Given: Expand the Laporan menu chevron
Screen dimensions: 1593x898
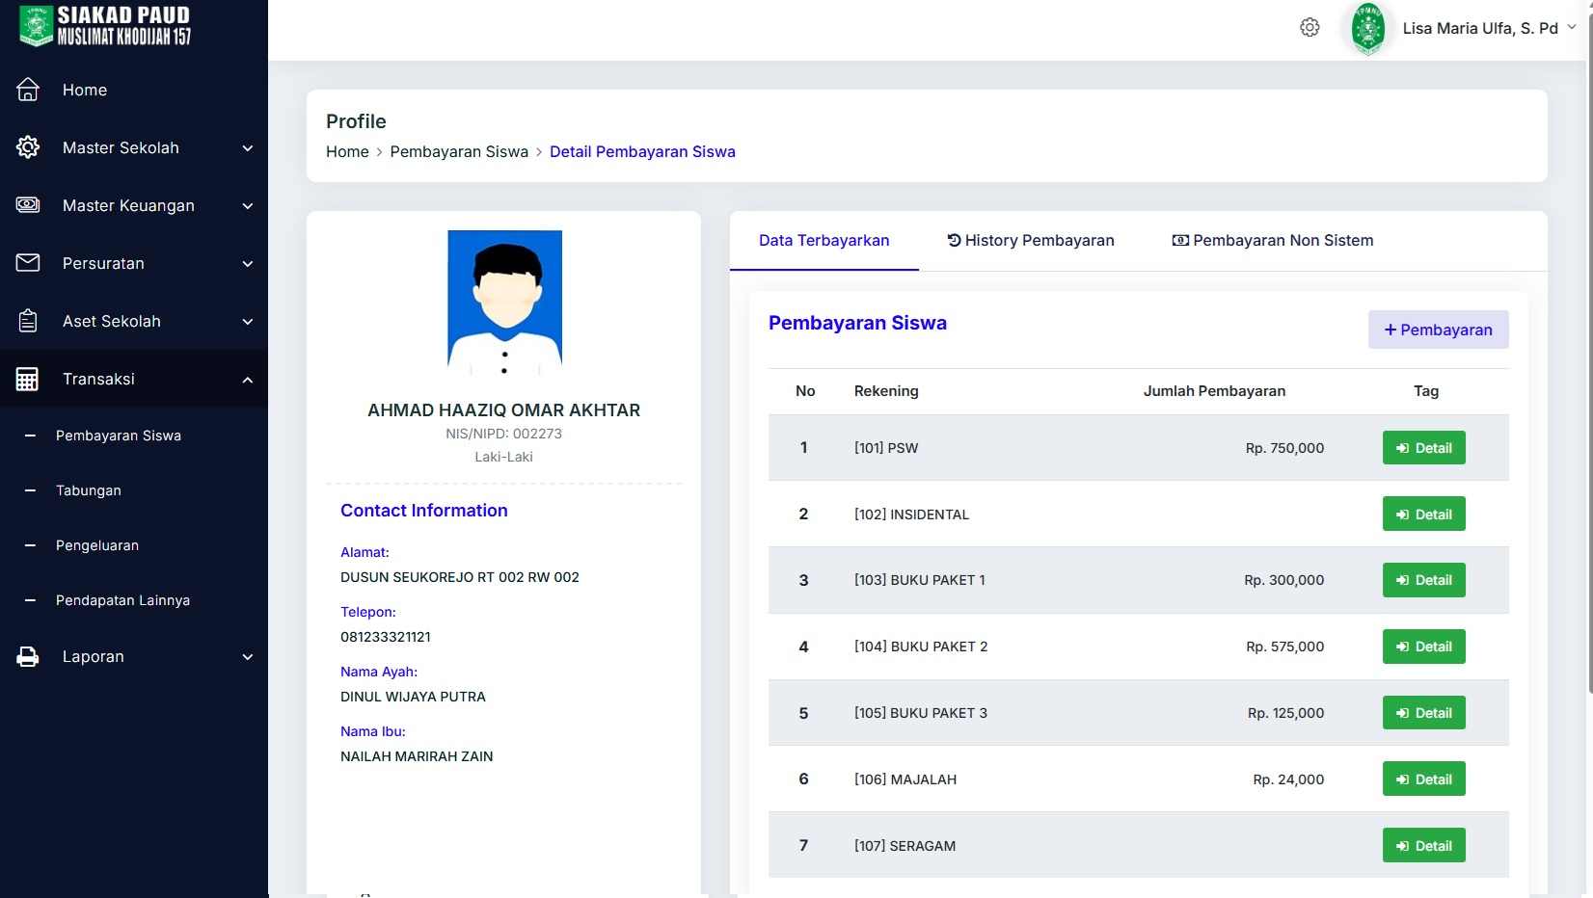Looking at the screenshot, I should 248,657.
